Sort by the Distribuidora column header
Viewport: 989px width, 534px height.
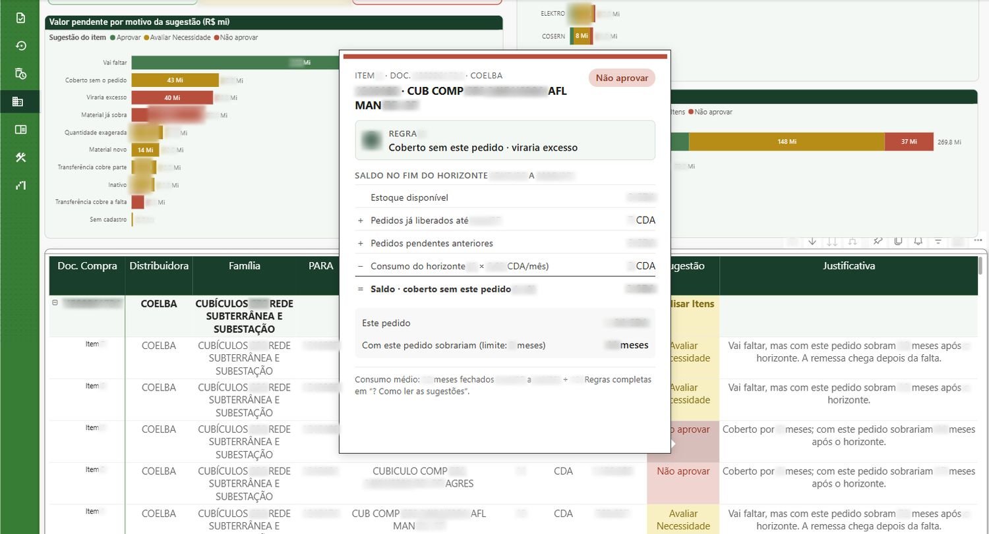159,266
